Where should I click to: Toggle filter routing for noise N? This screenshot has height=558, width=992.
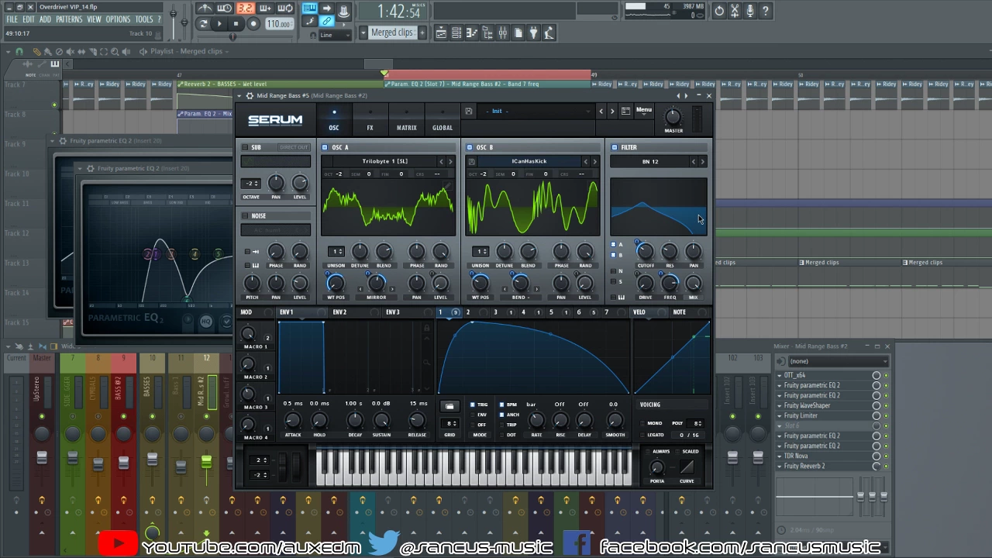point(614,271)
